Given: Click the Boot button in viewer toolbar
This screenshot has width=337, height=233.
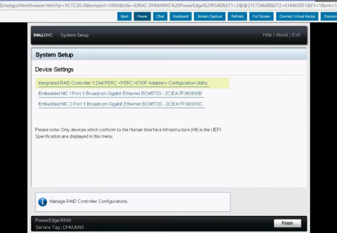Looking at the screenshot, I should [x=124, y=16].
